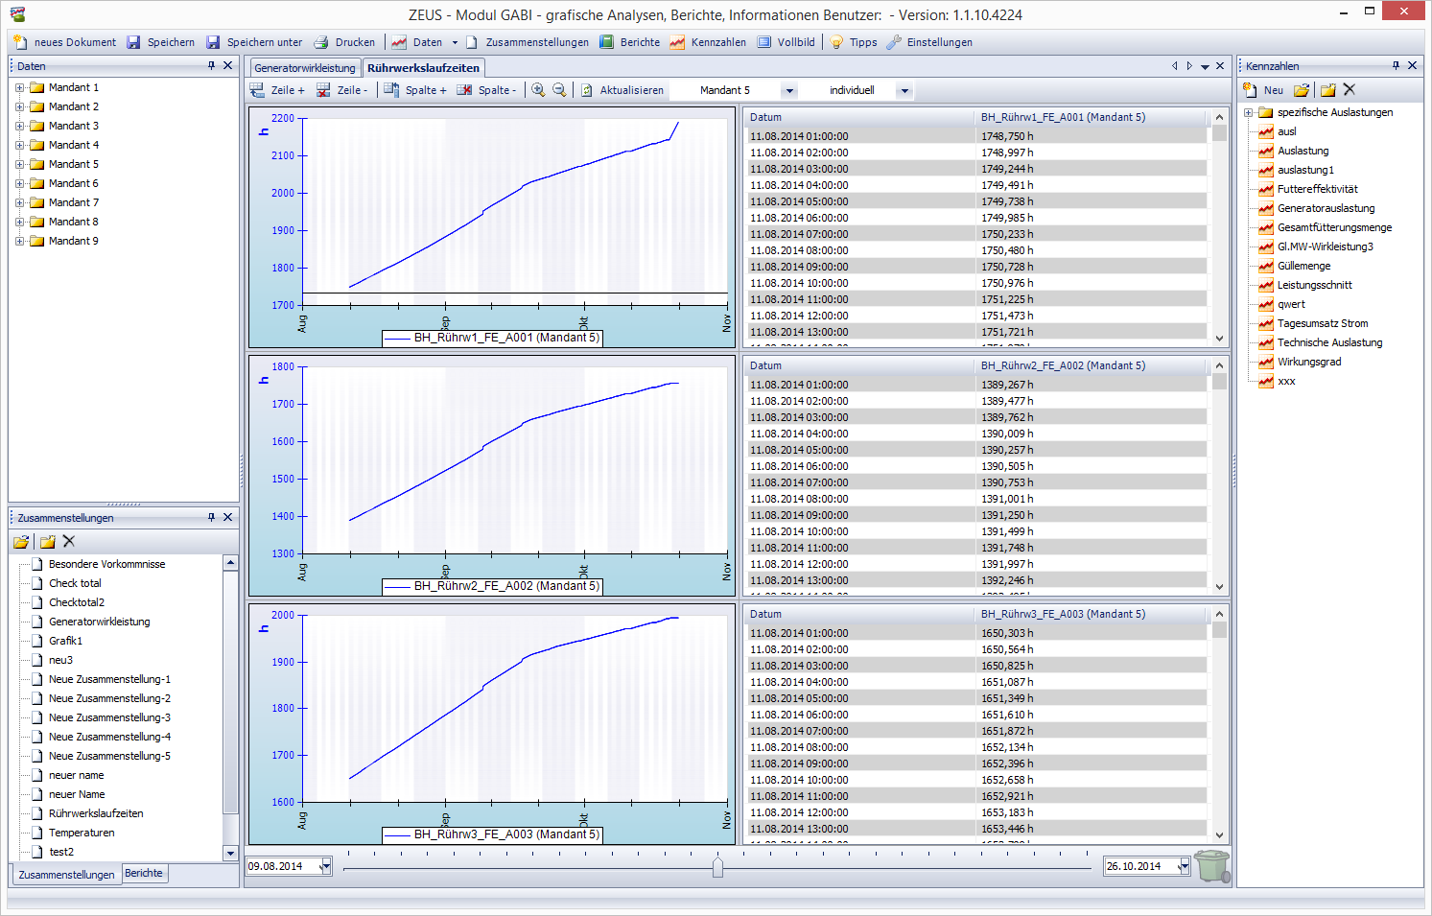The width and height of the screenshot is (1432, 916).
Task: Click the zoom out magnifier icon
Action: tap(559, 90)
